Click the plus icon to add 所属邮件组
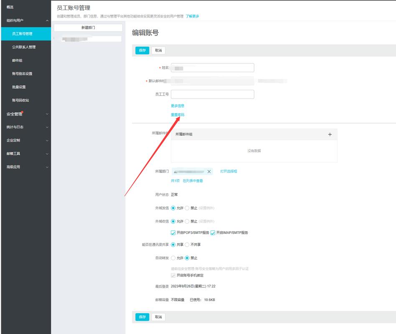396x334 pixels. click(330, 134)
